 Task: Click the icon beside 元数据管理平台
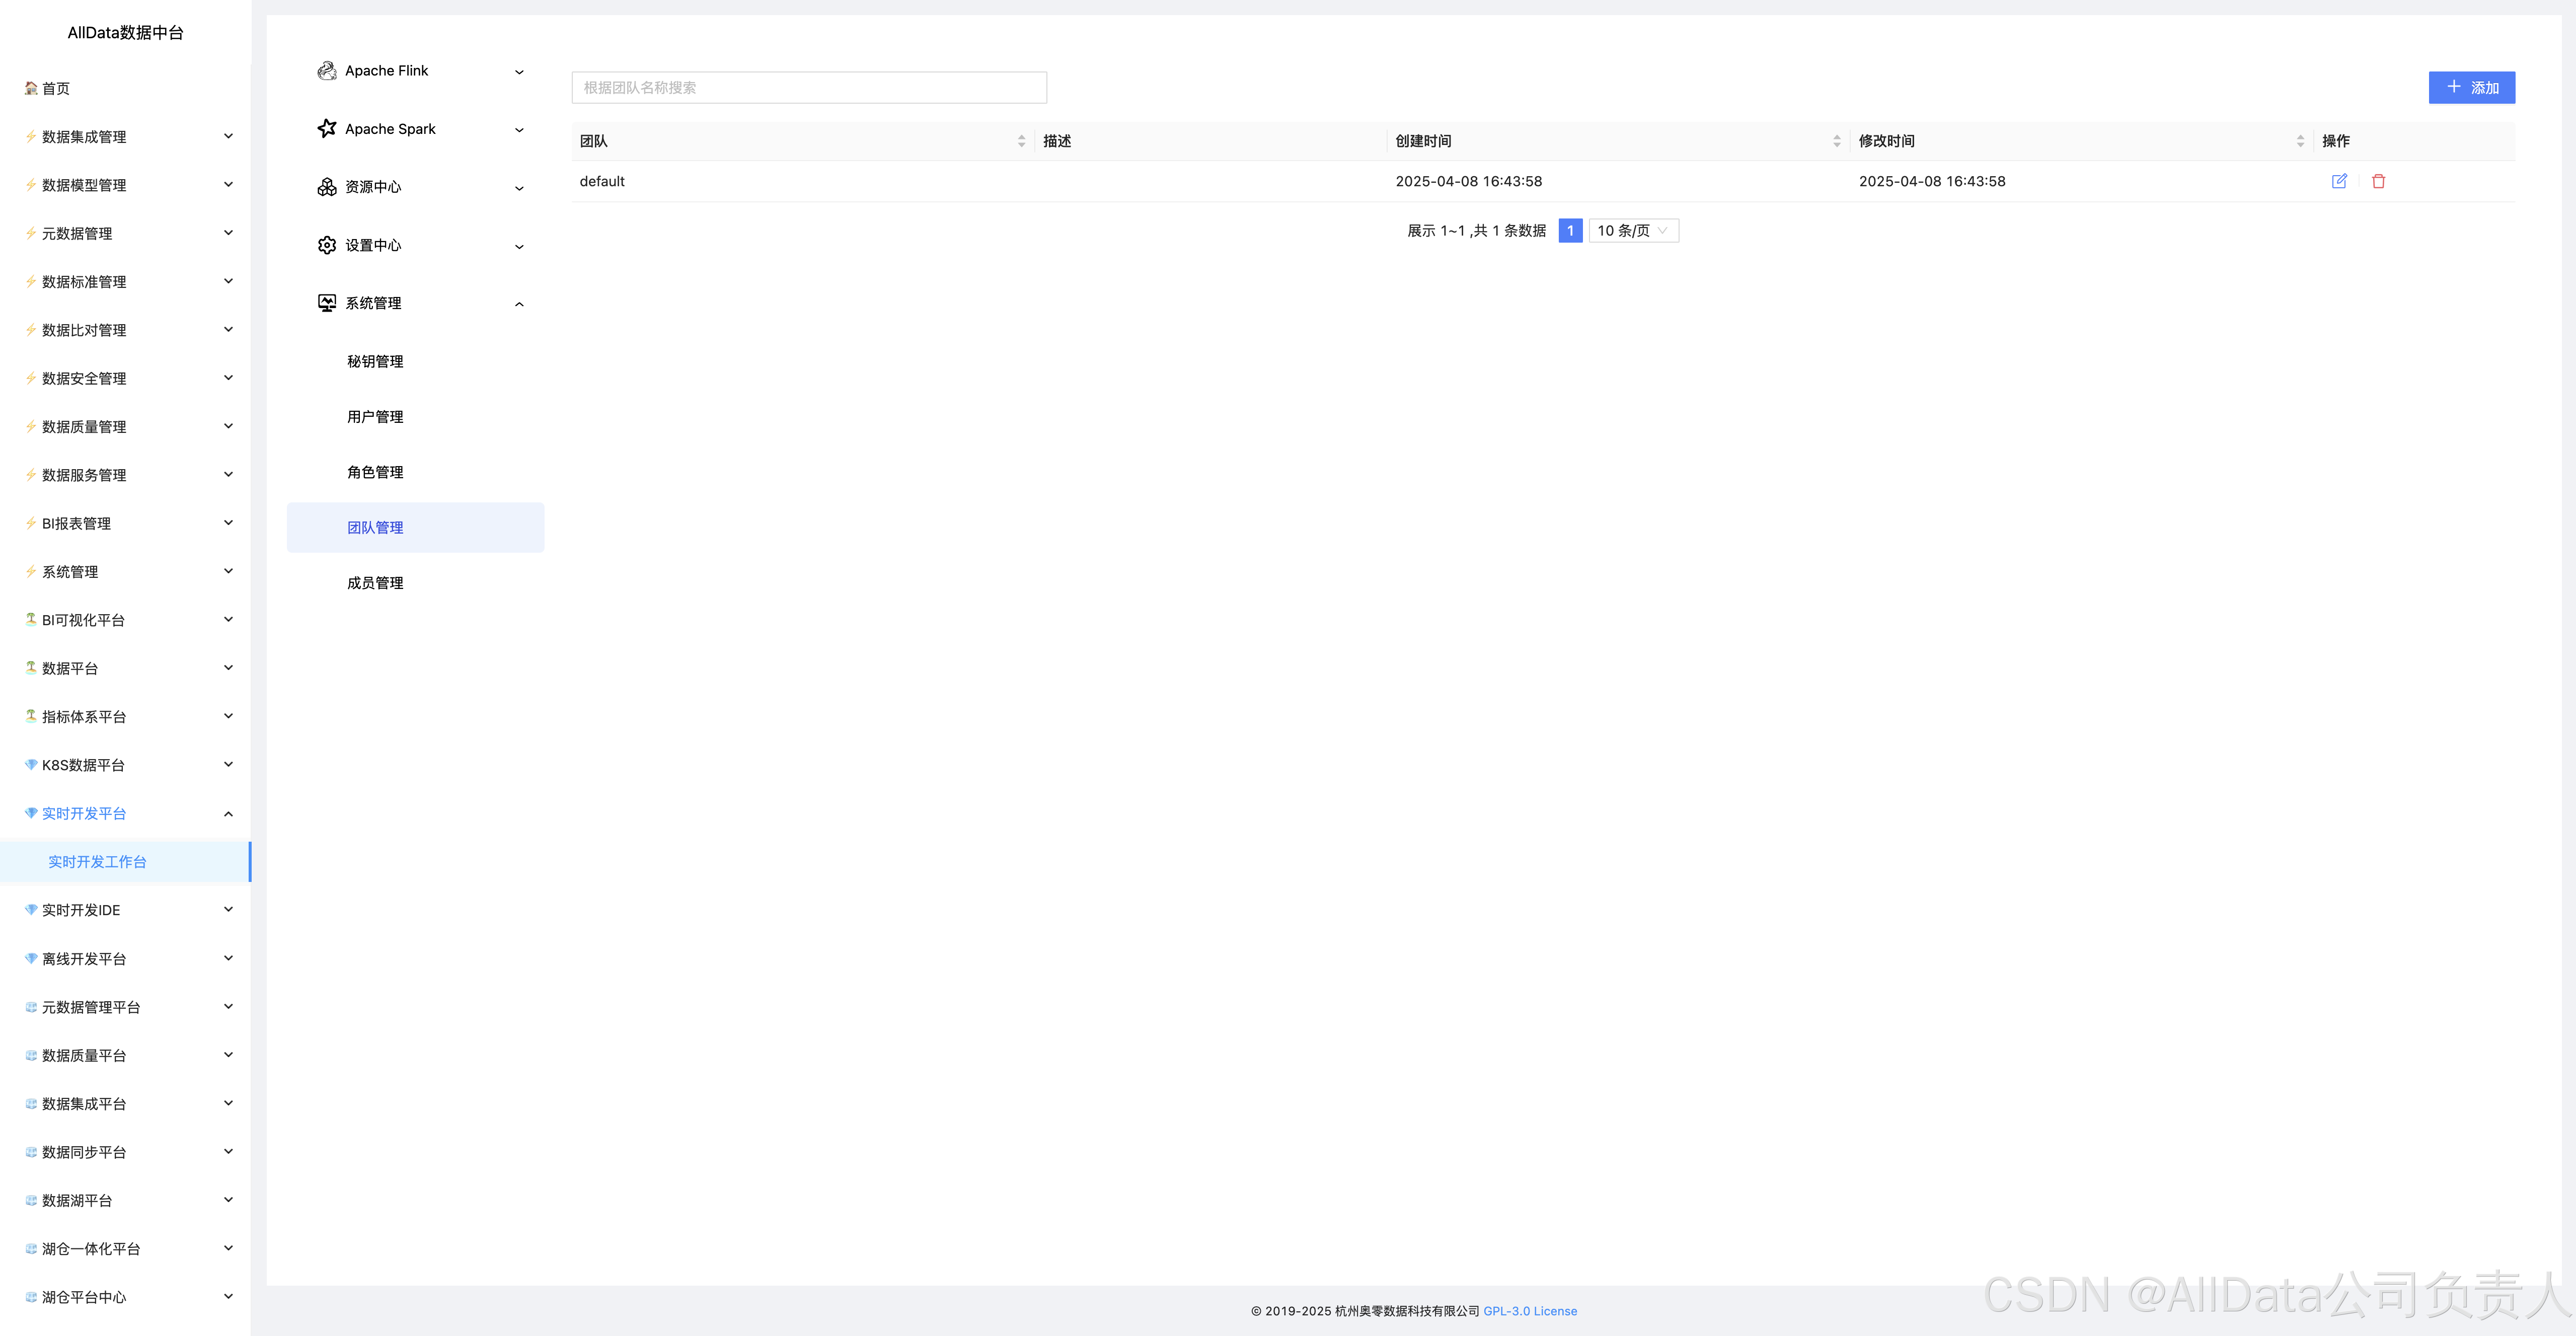click(x=31, y=1007)
